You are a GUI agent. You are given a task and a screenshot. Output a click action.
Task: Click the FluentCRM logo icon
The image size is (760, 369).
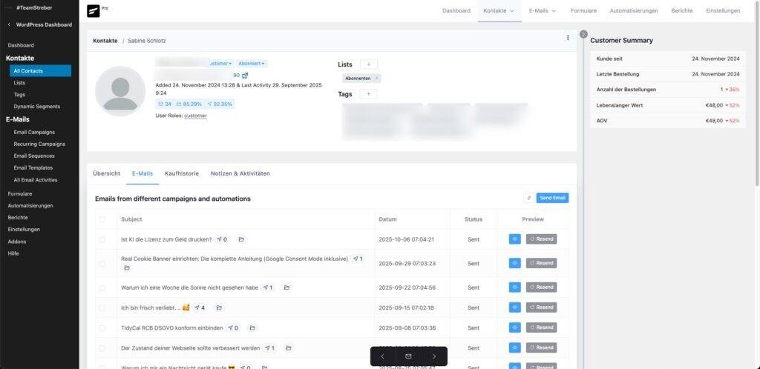[x=93, y=11]
